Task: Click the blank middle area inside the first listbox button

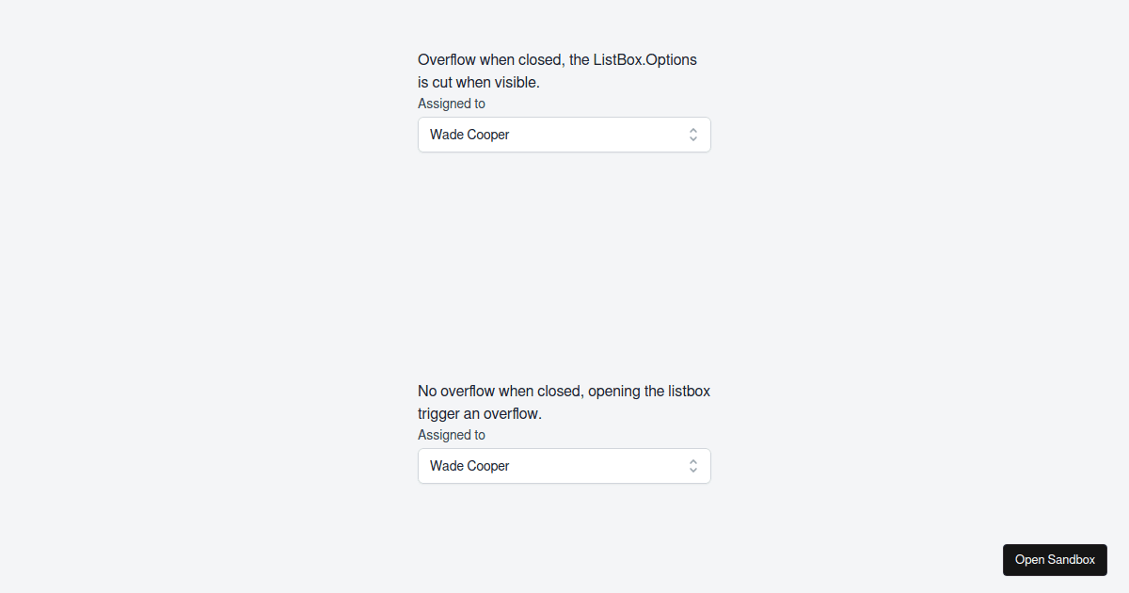Action: click(x=597, y=135)
